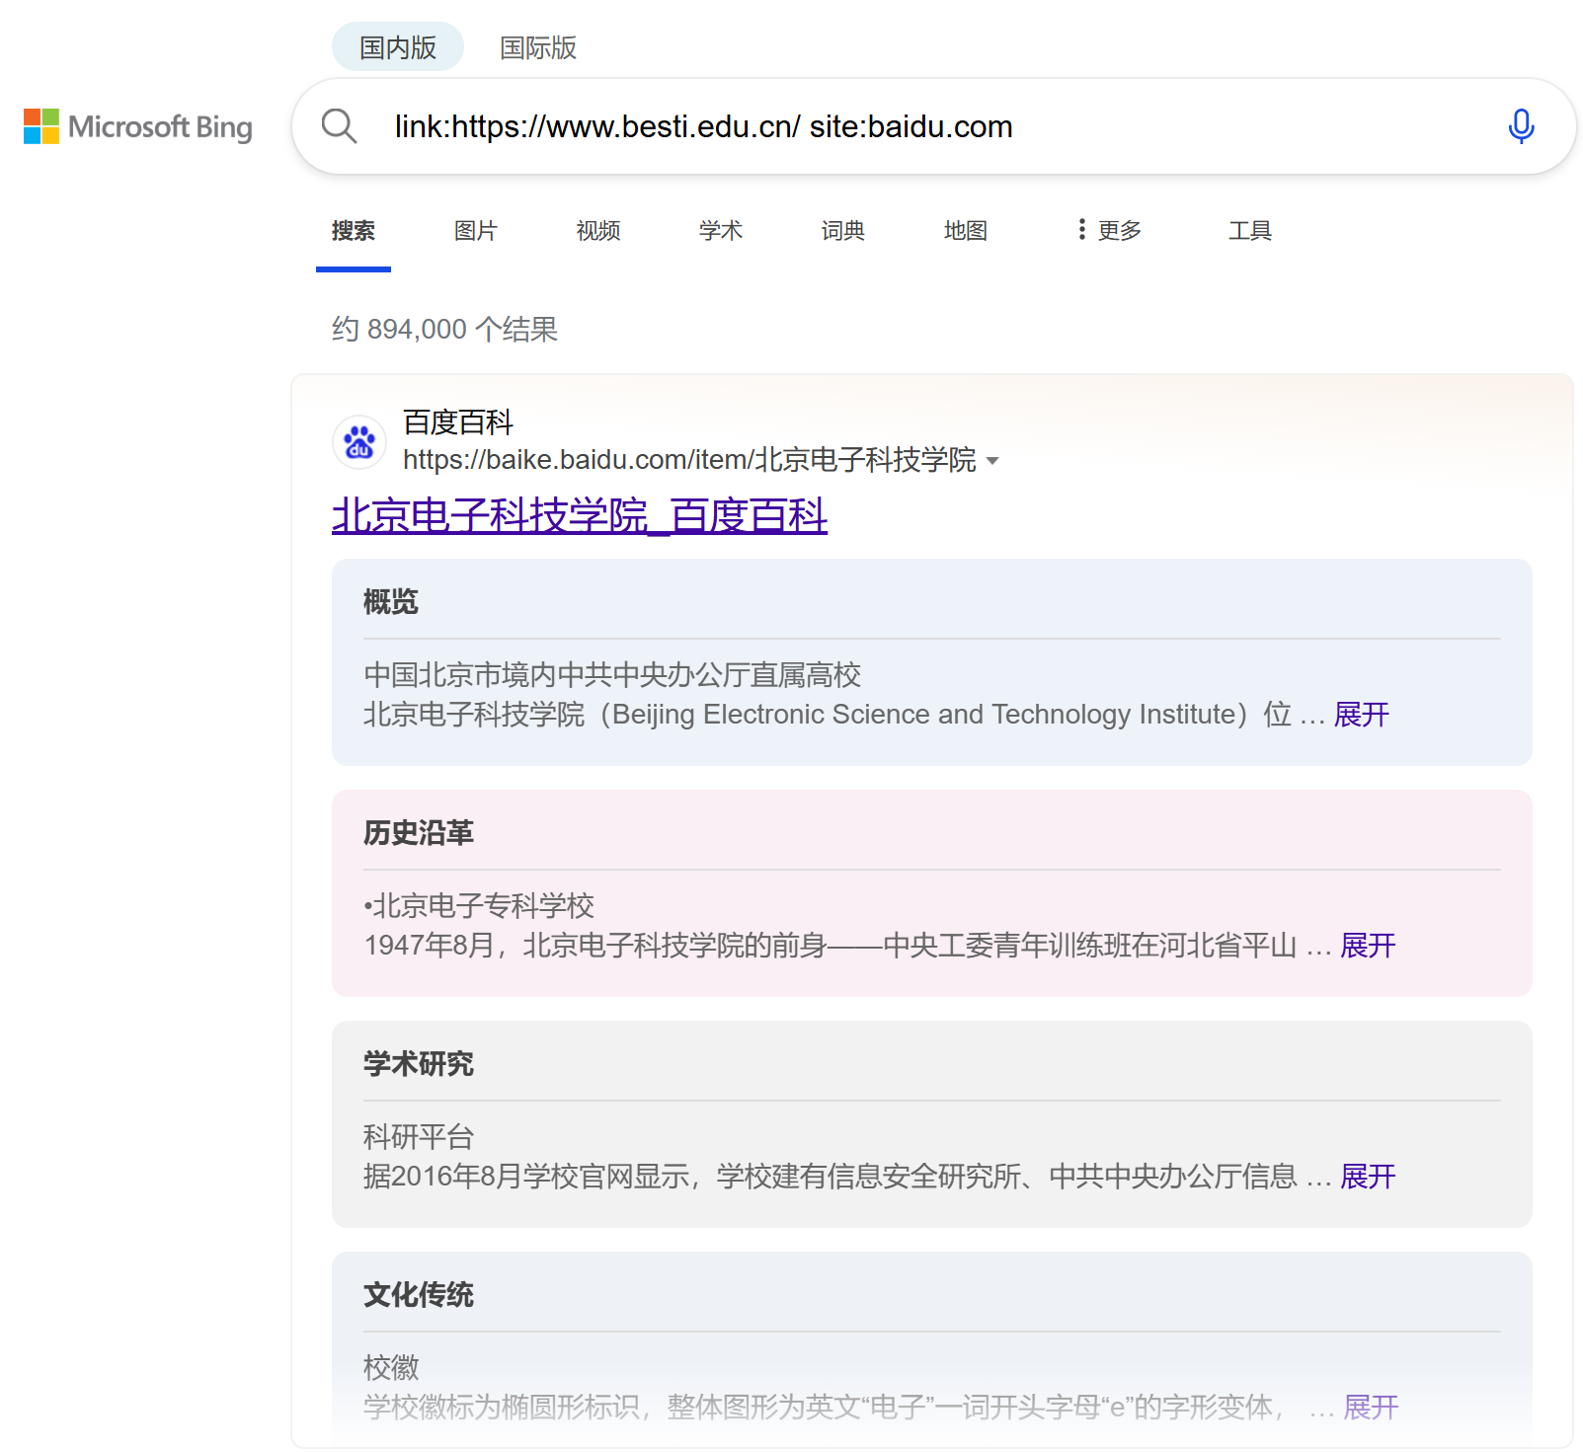Open the 北京电子科技学院_百度百科 result link

[580, 515]
